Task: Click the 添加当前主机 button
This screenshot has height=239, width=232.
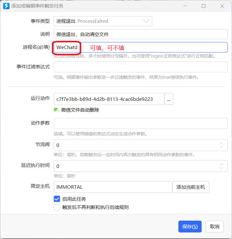Action: [191, 187]
